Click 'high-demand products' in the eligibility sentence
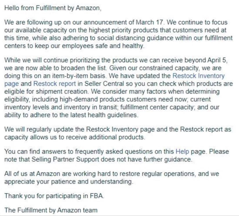Image resolution: width=239 pixels, height=216 pixels. [92, 99]
